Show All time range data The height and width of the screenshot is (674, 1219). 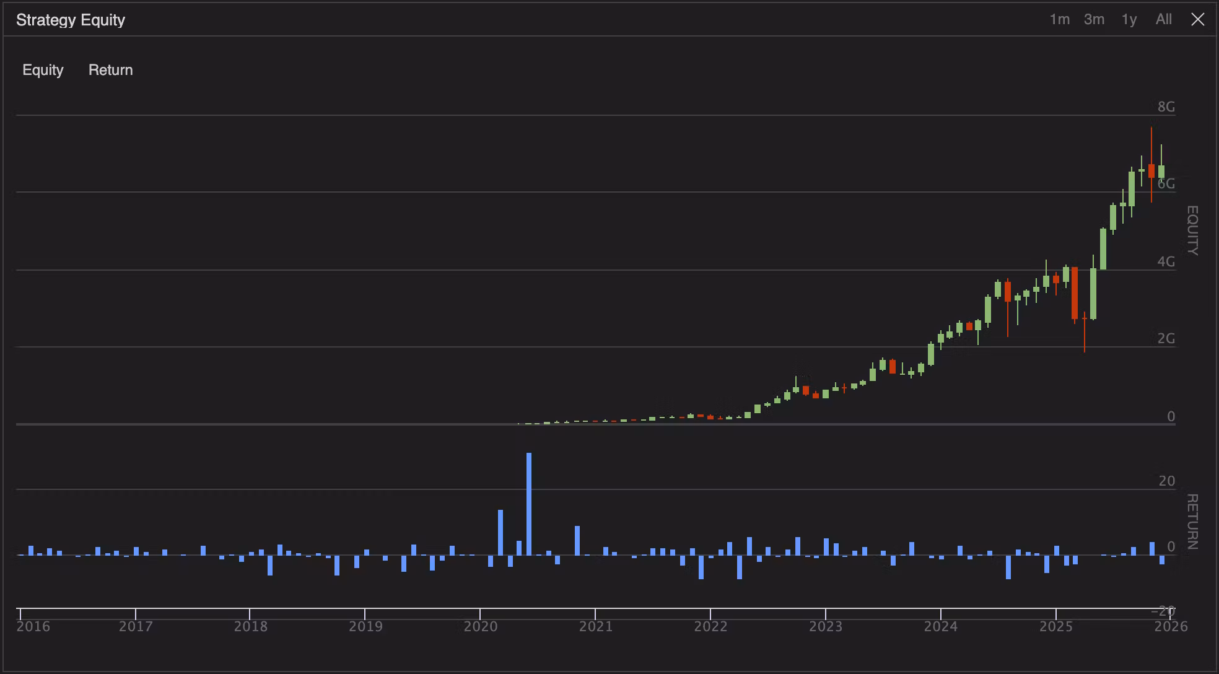pos(1163,20)
